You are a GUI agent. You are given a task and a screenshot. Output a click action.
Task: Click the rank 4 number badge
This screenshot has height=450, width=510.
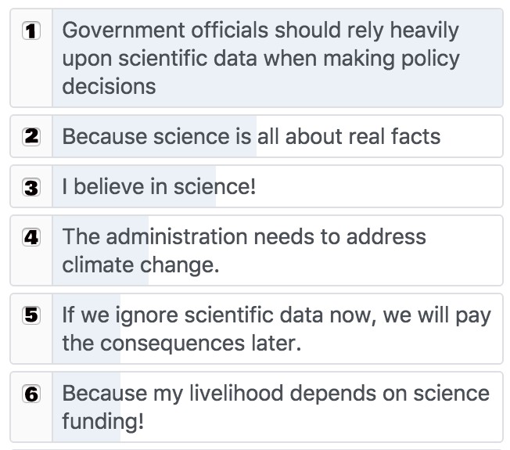[x=31, y=237]
